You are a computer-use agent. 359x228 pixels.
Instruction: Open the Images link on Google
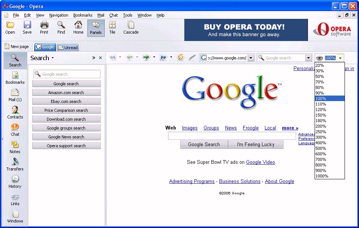190,128
